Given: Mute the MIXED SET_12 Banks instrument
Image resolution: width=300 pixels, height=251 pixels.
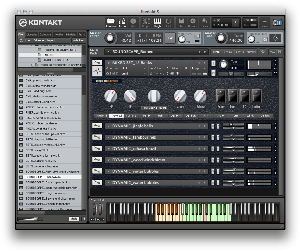Looking at the screenshot, I should click(x=214, y=73).
